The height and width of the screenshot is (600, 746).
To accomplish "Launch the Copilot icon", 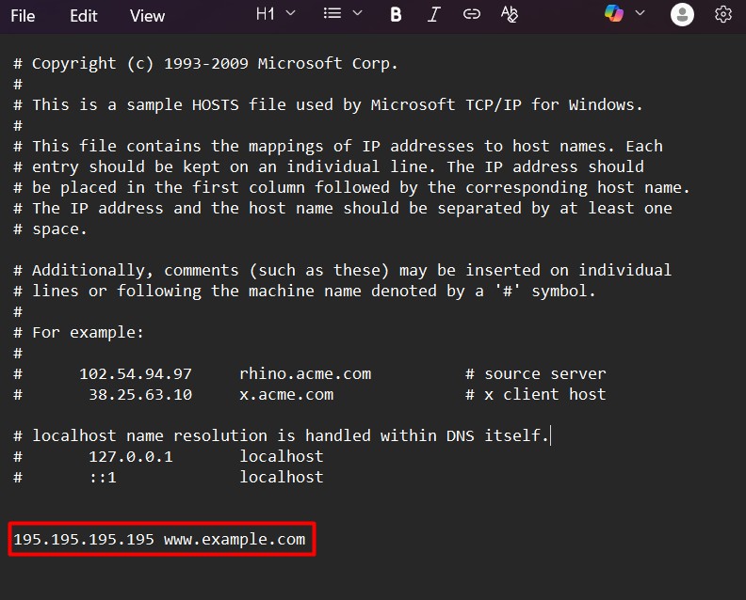I will click(614, 14).
